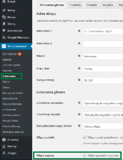Open the Media library icon

(x=4, y=17)
